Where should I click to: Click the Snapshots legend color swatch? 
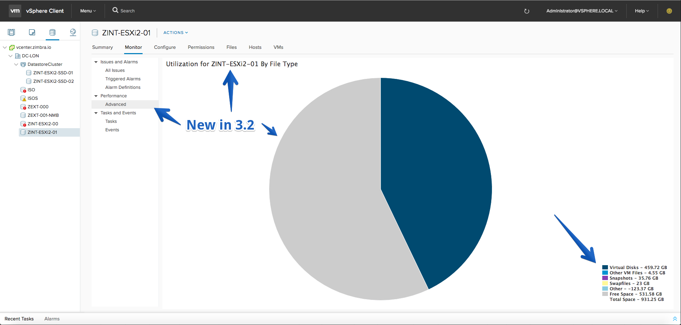(x=605, y=278)
